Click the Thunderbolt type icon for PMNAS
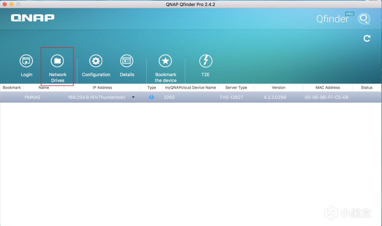This screenshot has width=382, height=226. coord(151,97)
